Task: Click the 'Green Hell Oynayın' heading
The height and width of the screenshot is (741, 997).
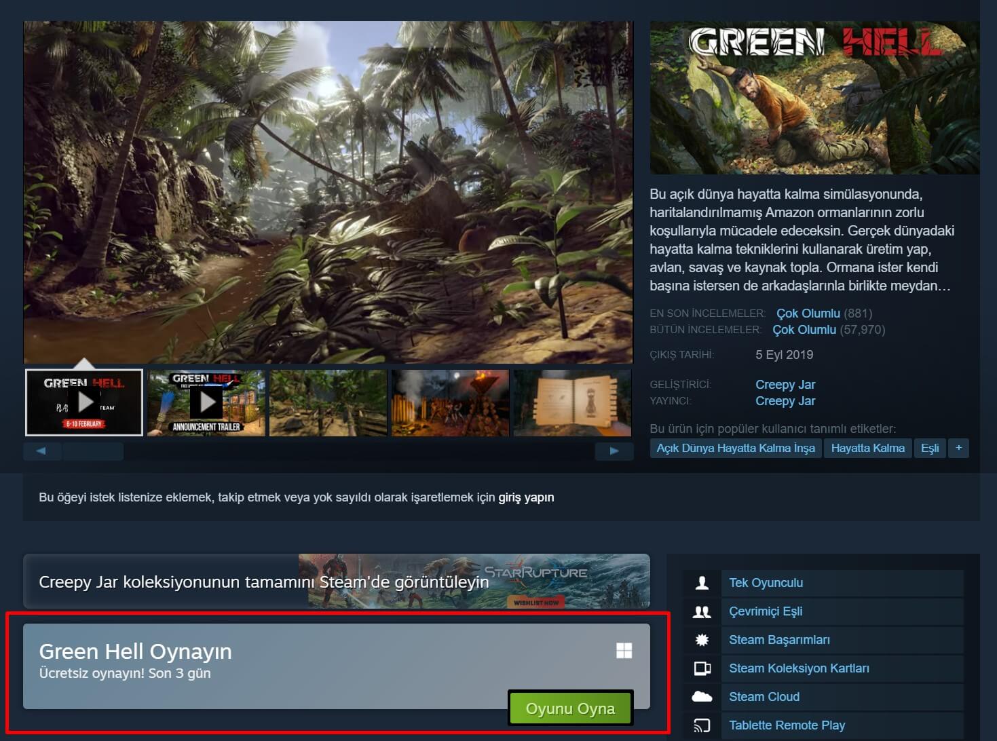Action: [135, 651]
